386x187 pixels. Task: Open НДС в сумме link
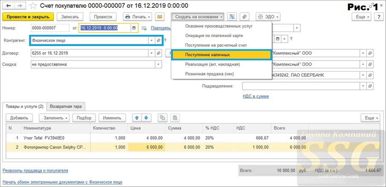point(255,96)
